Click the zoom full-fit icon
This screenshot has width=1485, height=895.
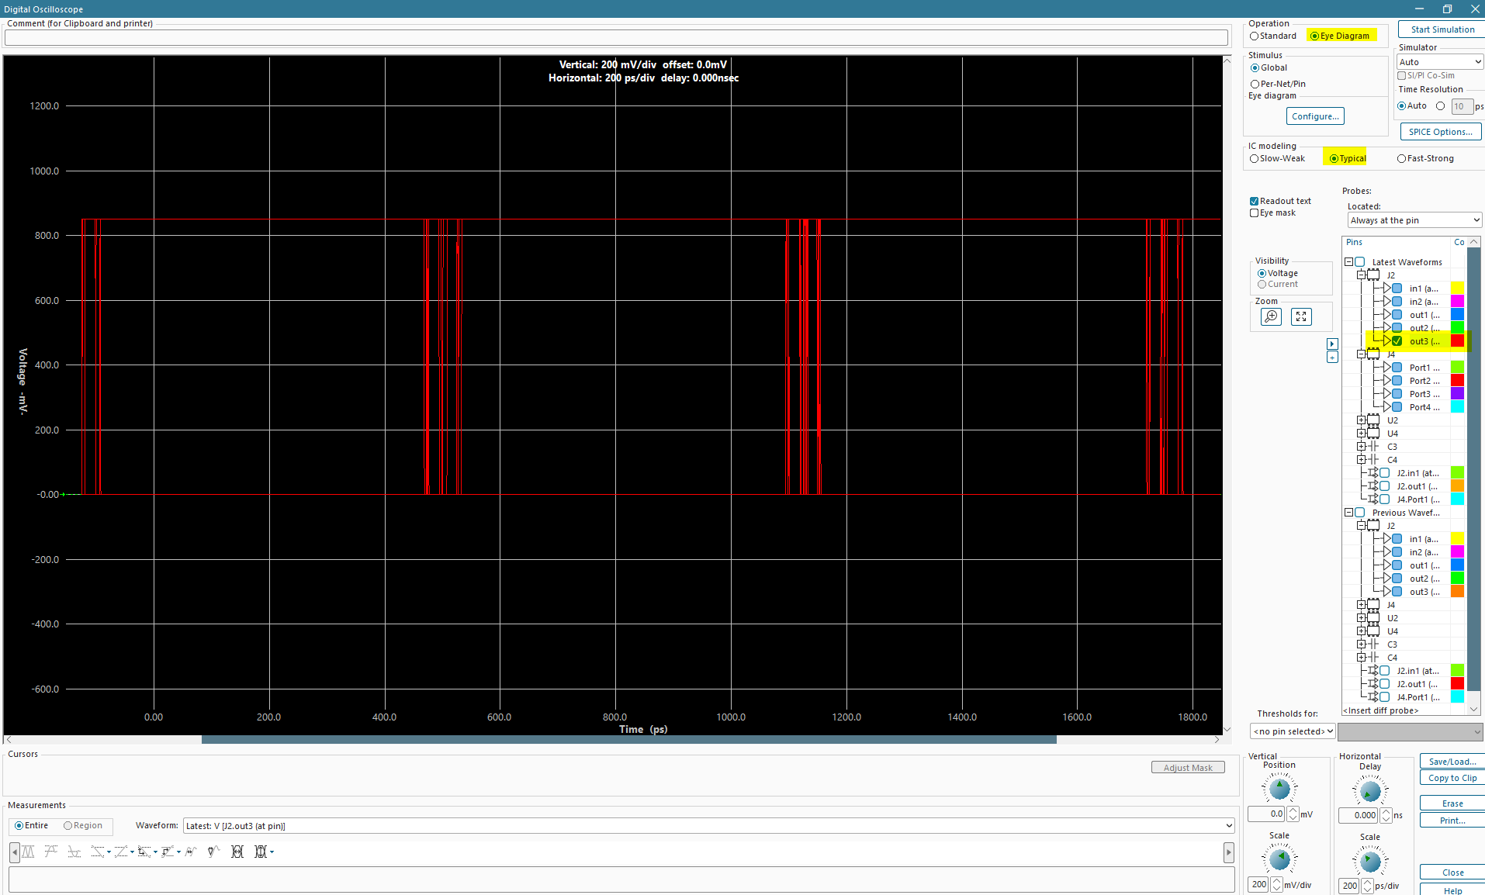1301,316
